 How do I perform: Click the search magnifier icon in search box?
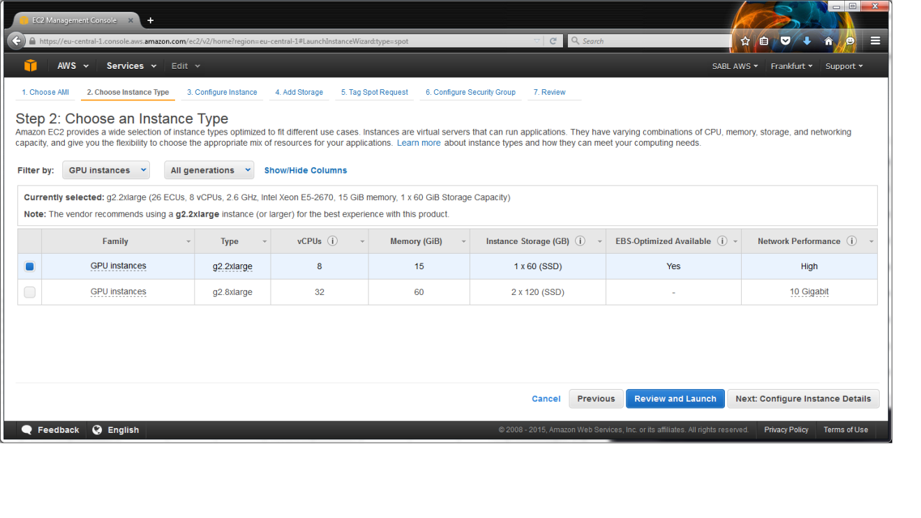coord(575,41)
